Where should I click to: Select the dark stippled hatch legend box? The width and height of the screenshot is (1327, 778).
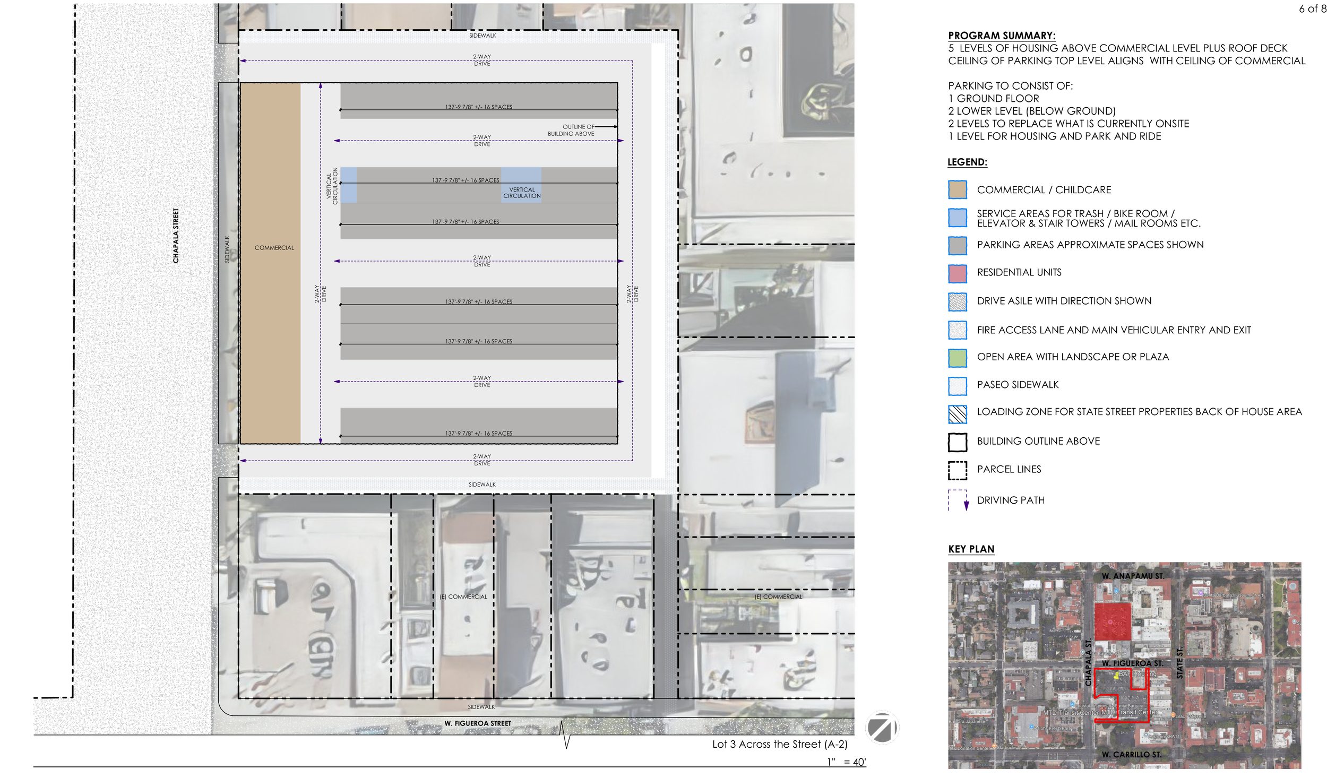tap(958, 302)
